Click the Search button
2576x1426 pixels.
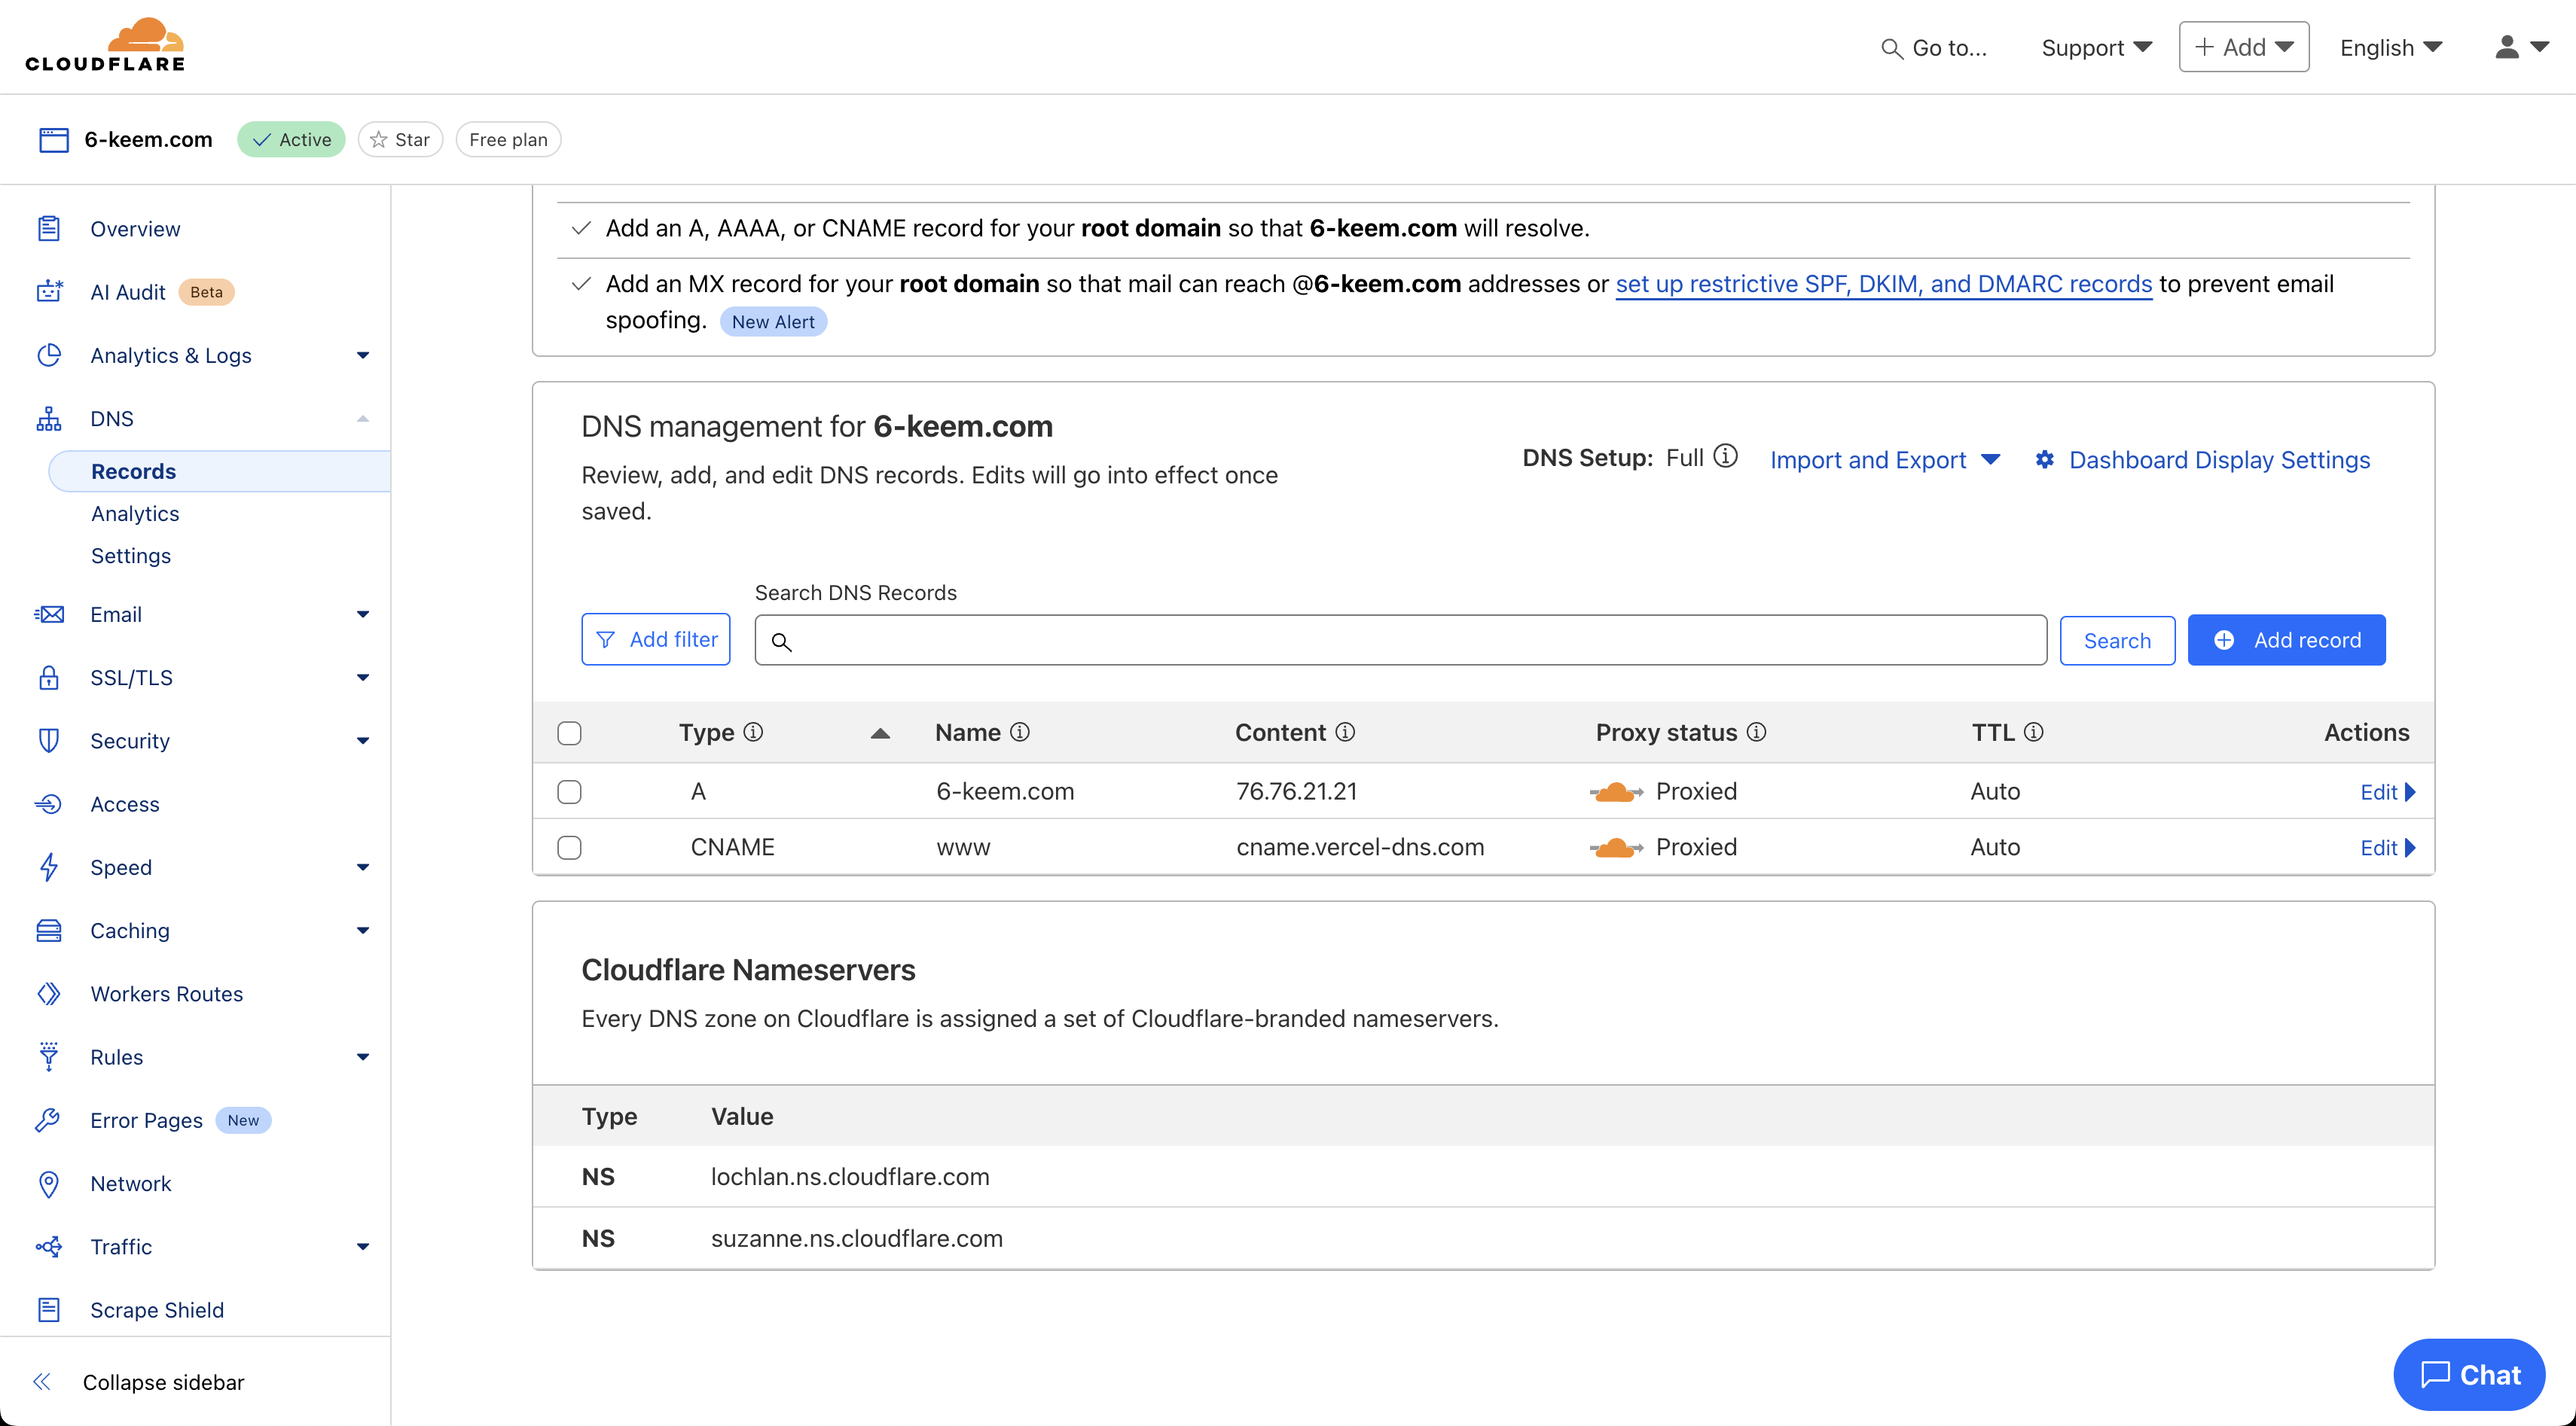pos(2117,641)
